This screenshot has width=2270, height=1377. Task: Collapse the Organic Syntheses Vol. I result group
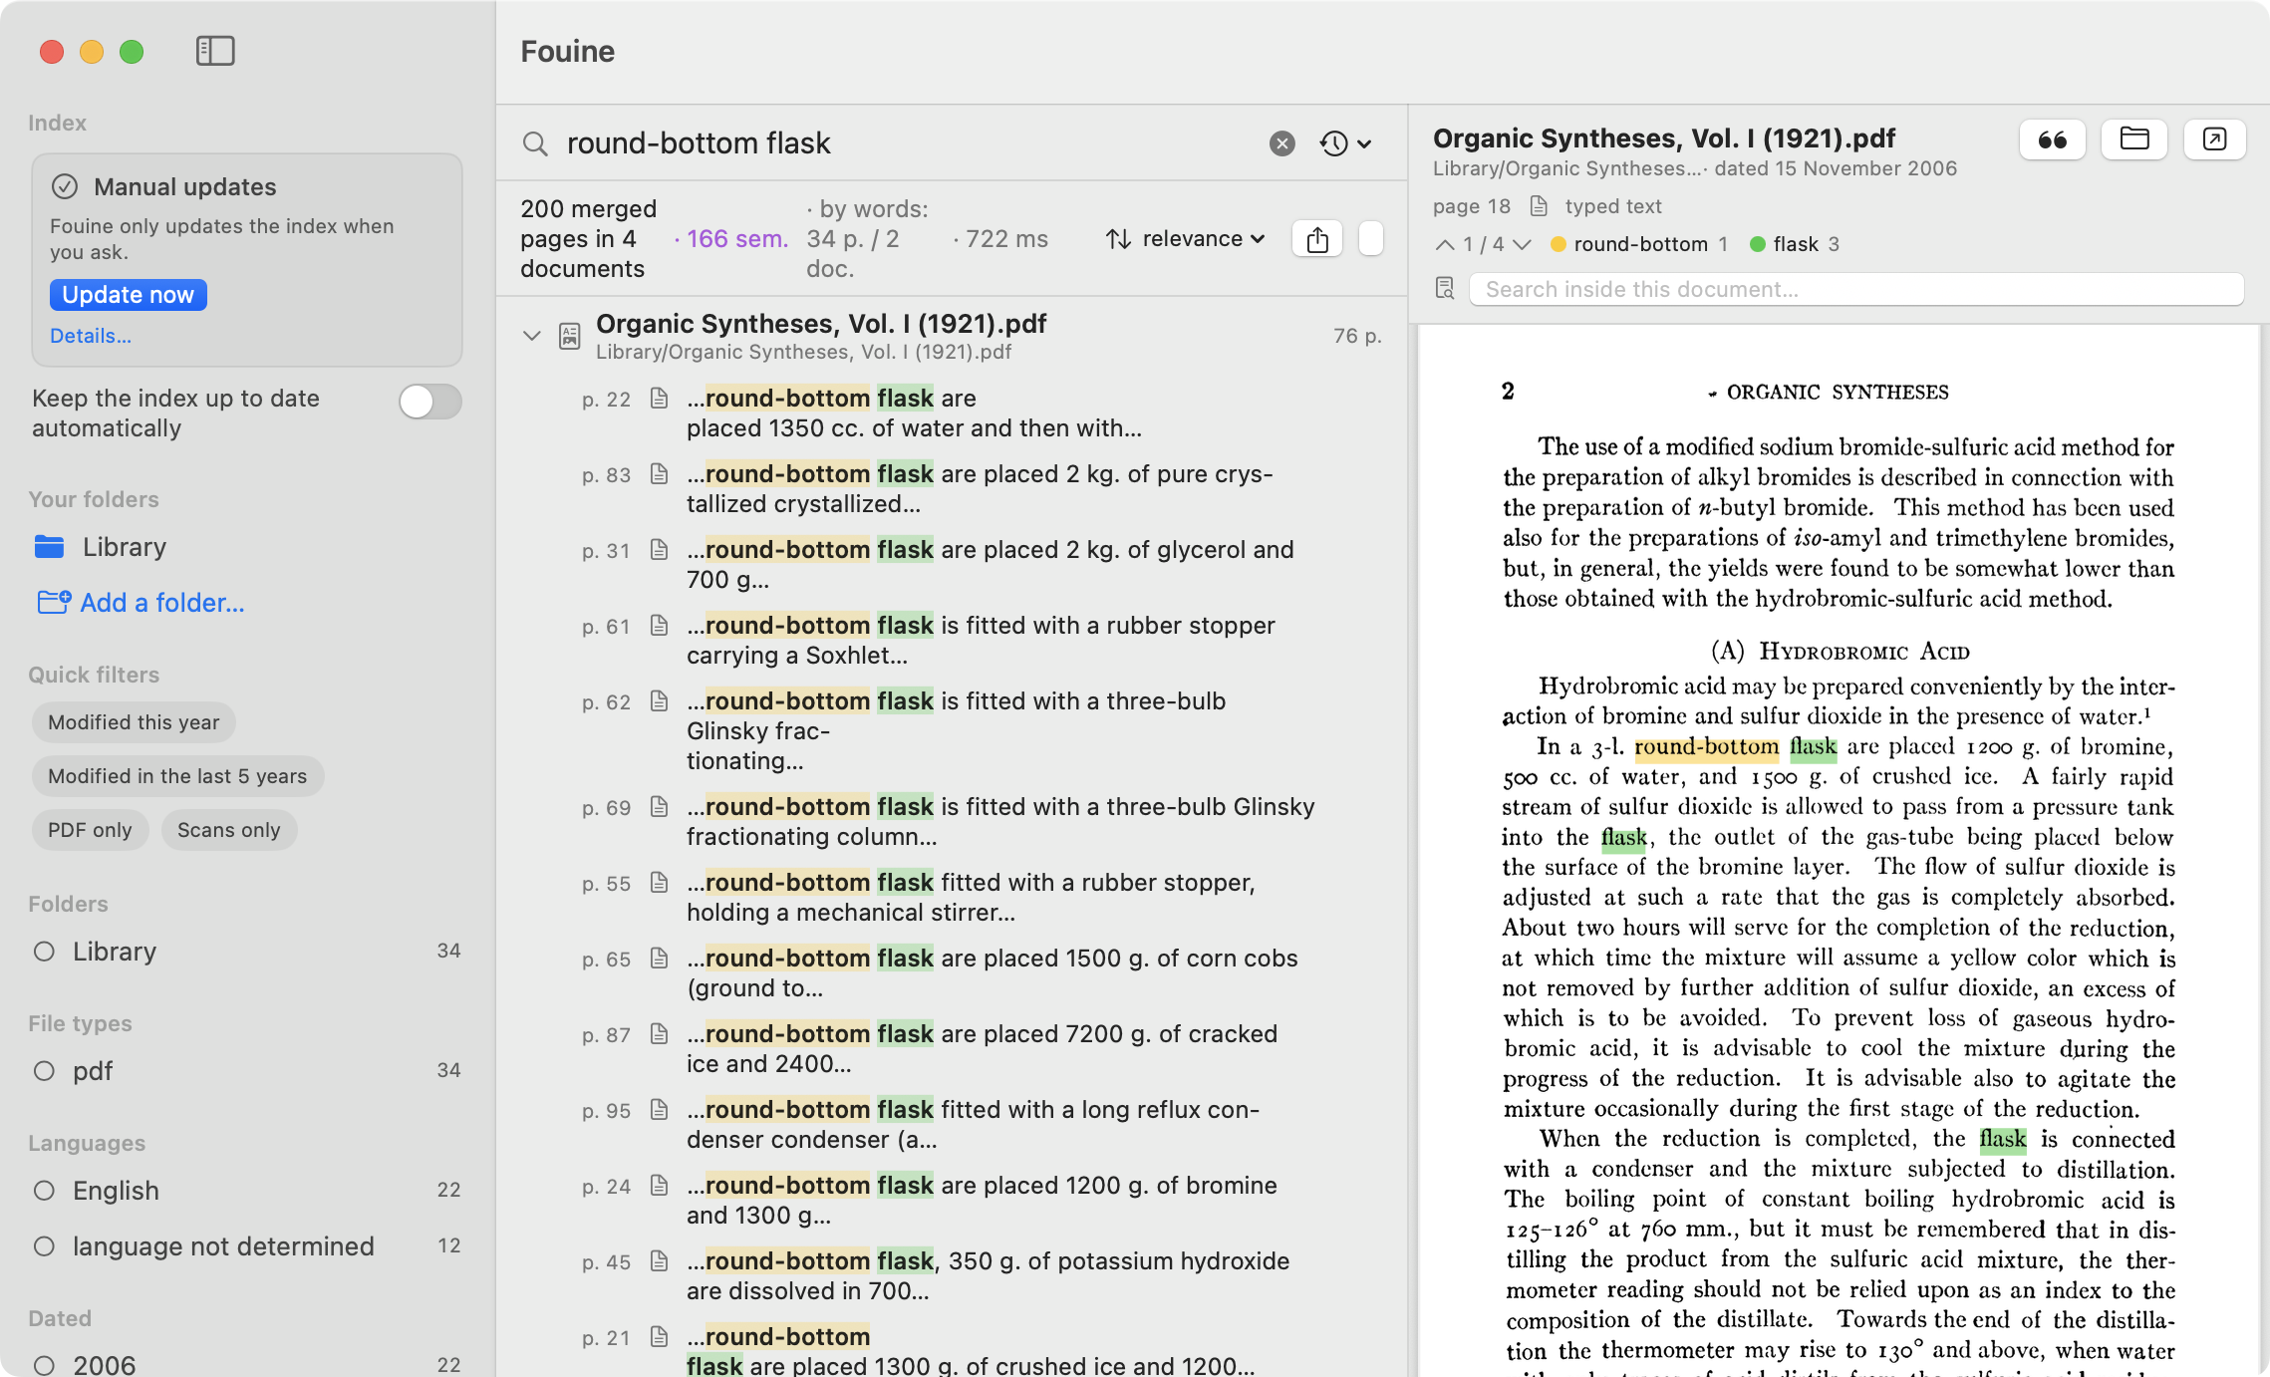(x=532, y=336)
